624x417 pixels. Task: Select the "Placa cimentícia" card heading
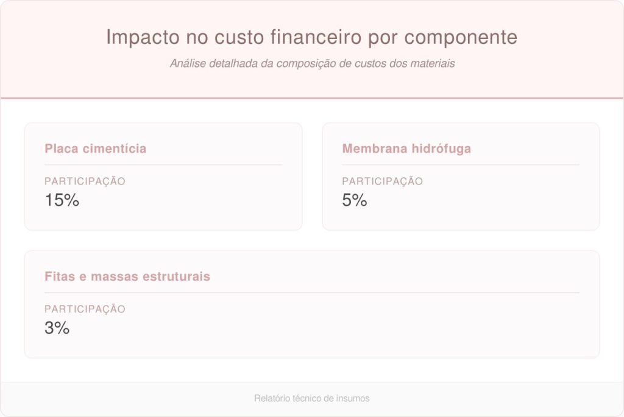coord(95,149)
